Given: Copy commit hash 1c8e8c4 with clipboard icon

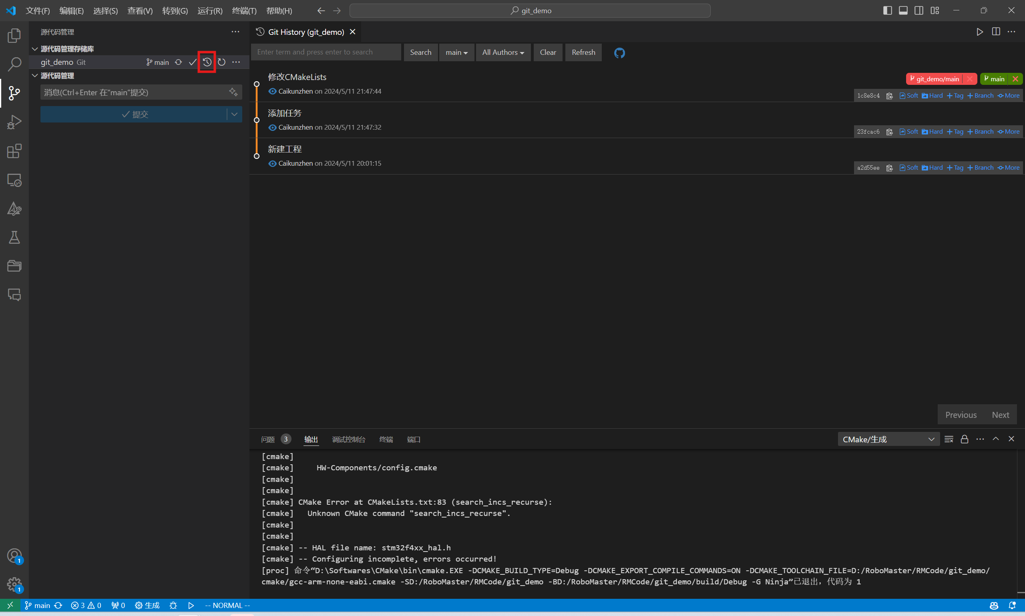Looking at the screenshot, I should click(x=889, y=96).
